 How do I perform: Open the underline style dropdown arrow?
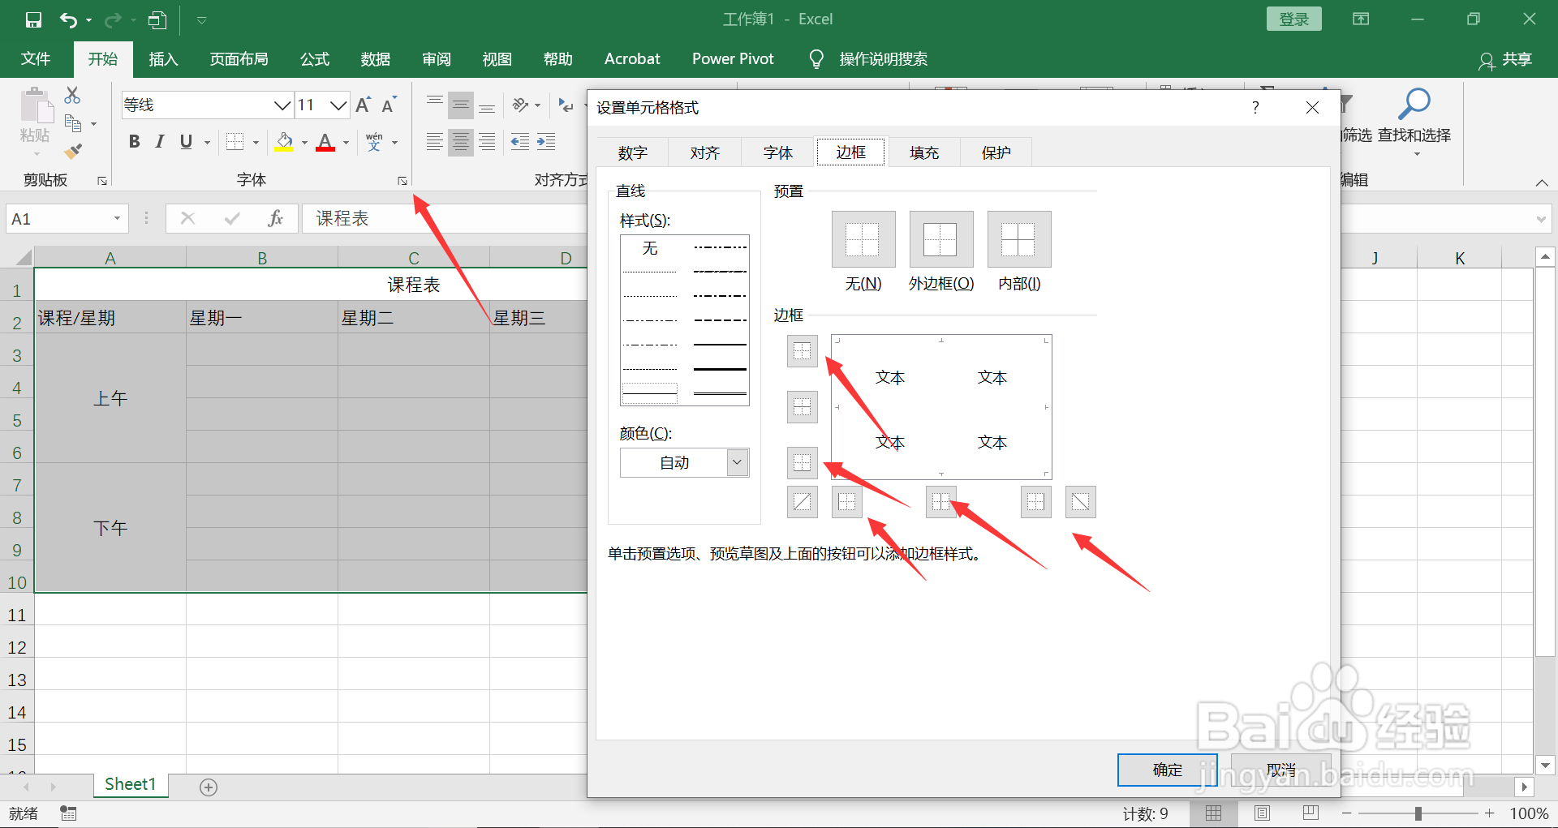pos(207,143)
